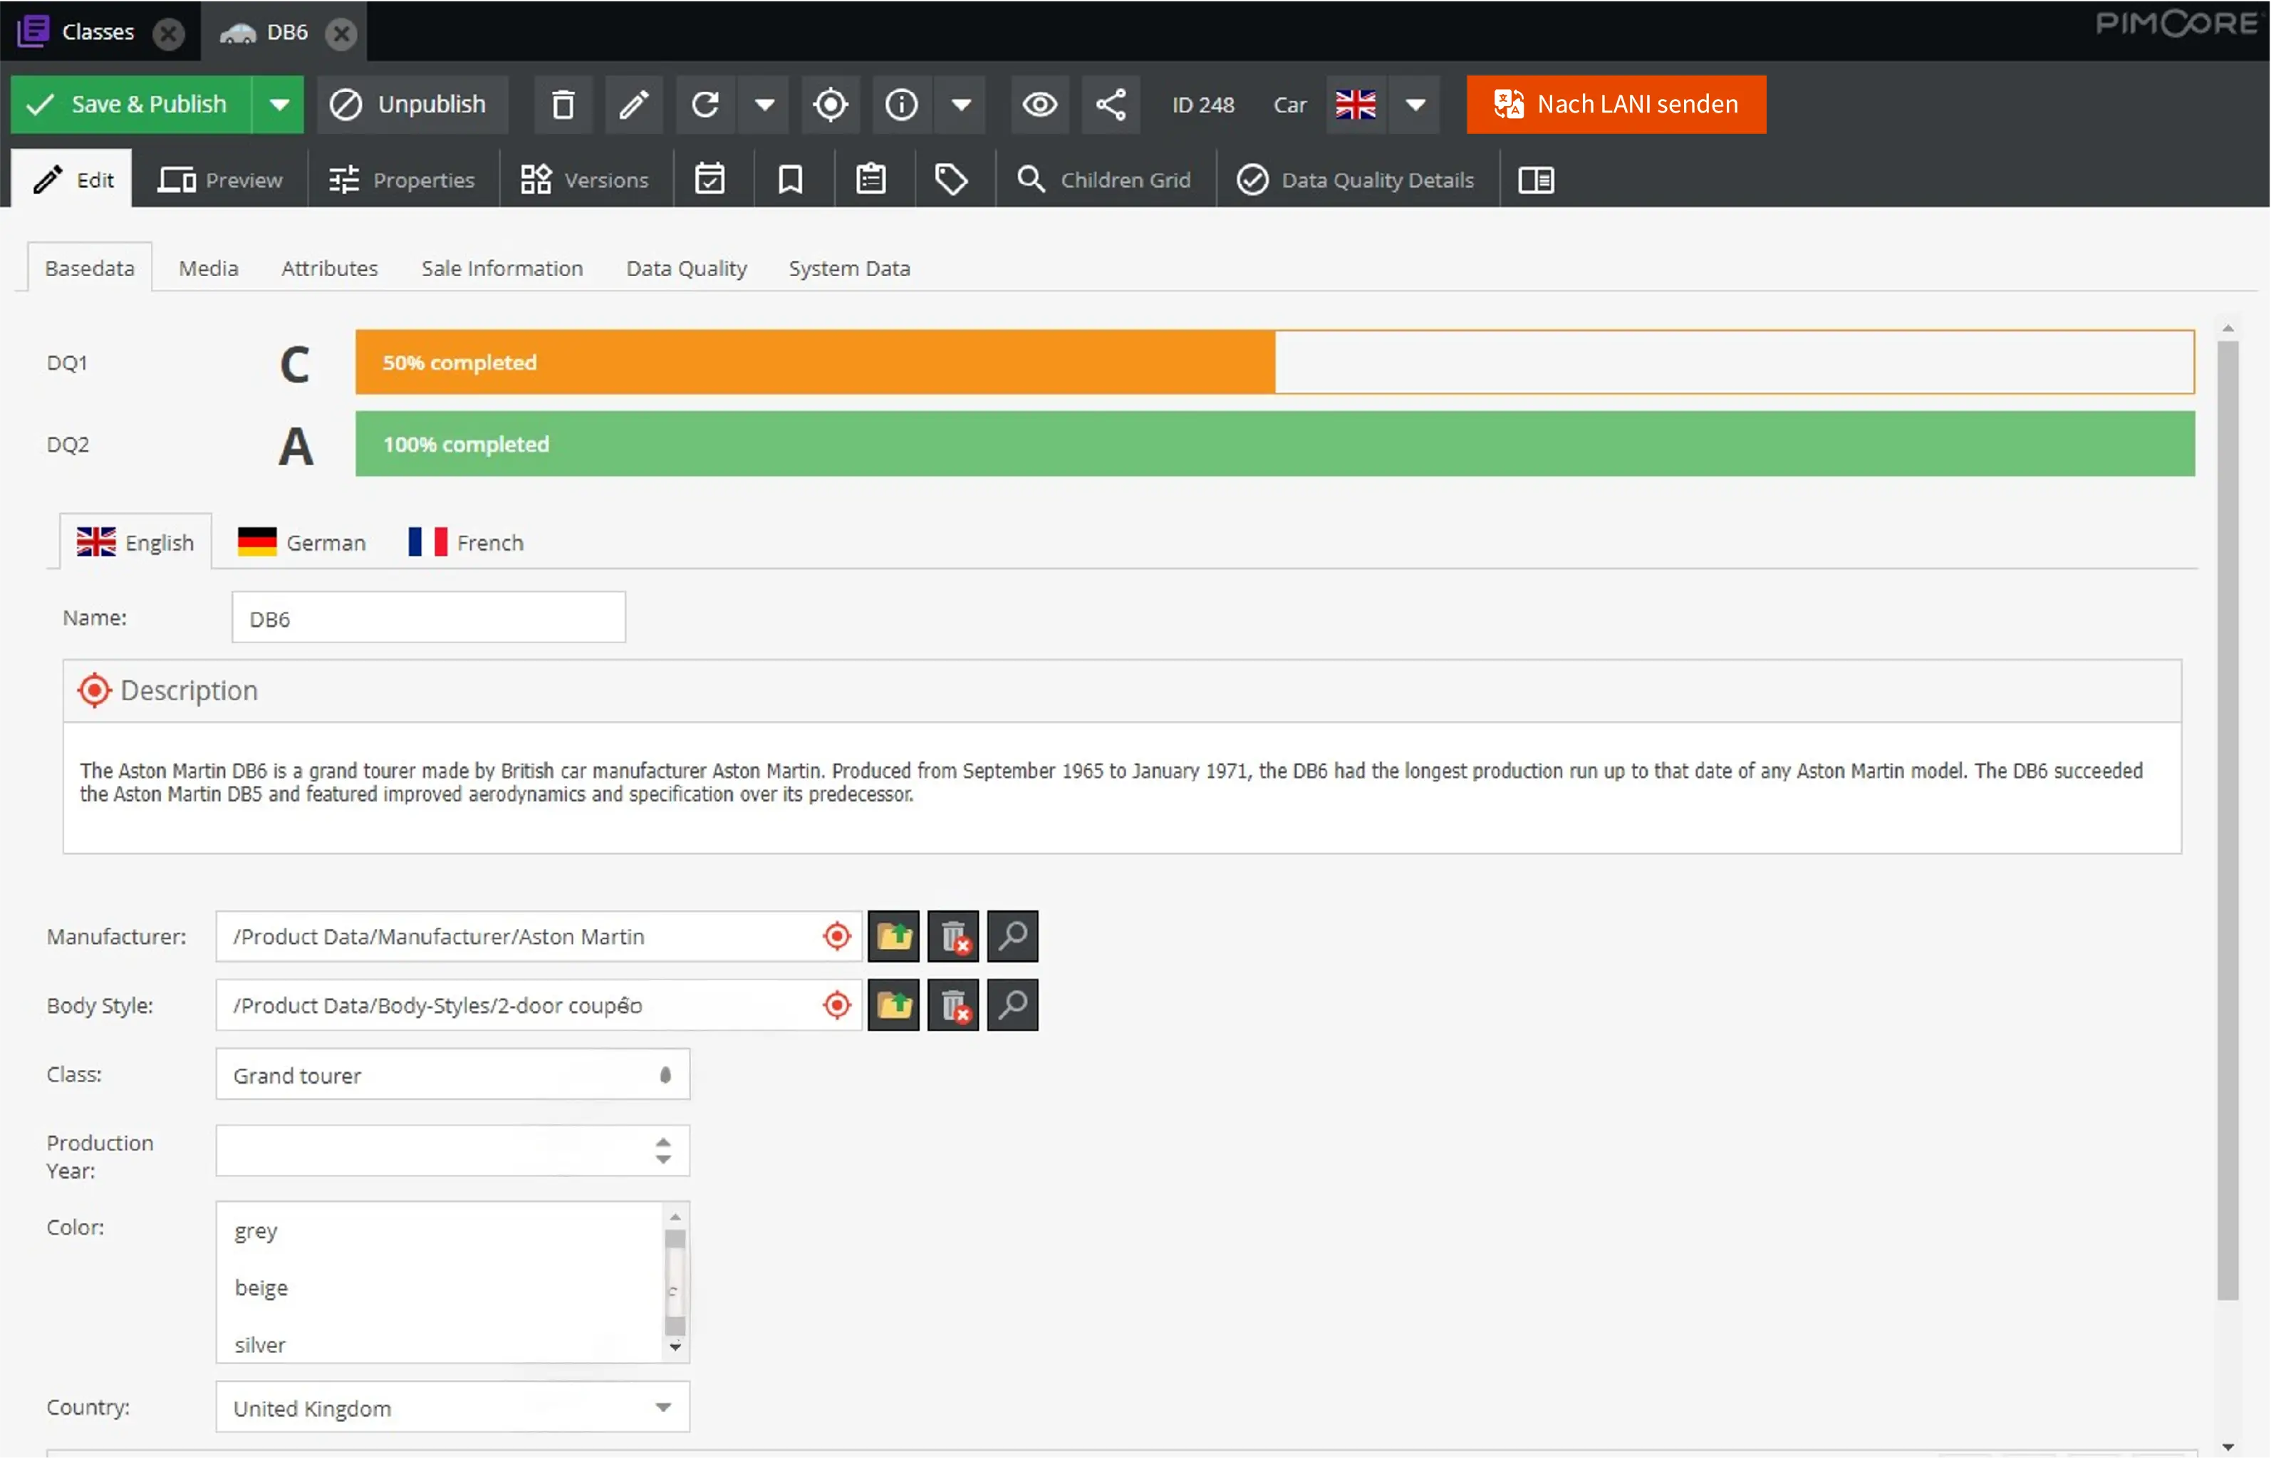
Task: Click the red target icon beside Description
Action: pyautogui.click(x=95, y=690)
